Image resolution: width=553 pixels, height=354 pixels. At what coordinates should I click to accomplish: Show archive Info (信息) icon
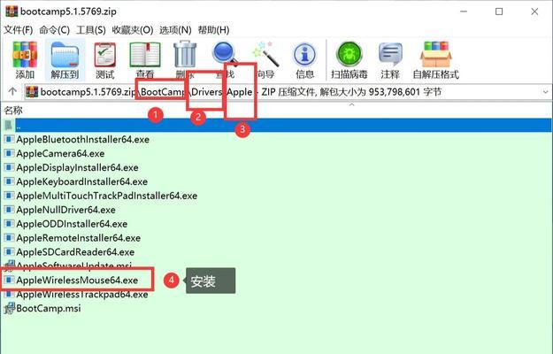[304, 55]
